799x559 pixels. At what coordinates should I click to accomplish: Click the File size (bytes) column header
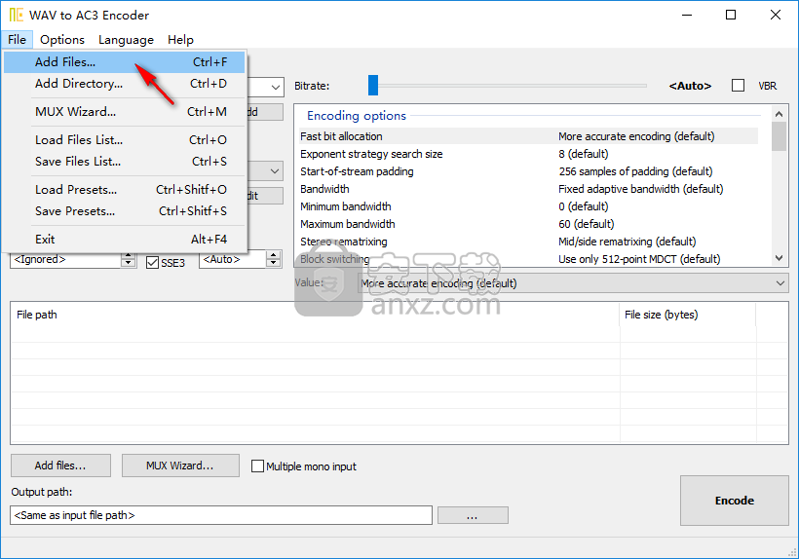688,315
